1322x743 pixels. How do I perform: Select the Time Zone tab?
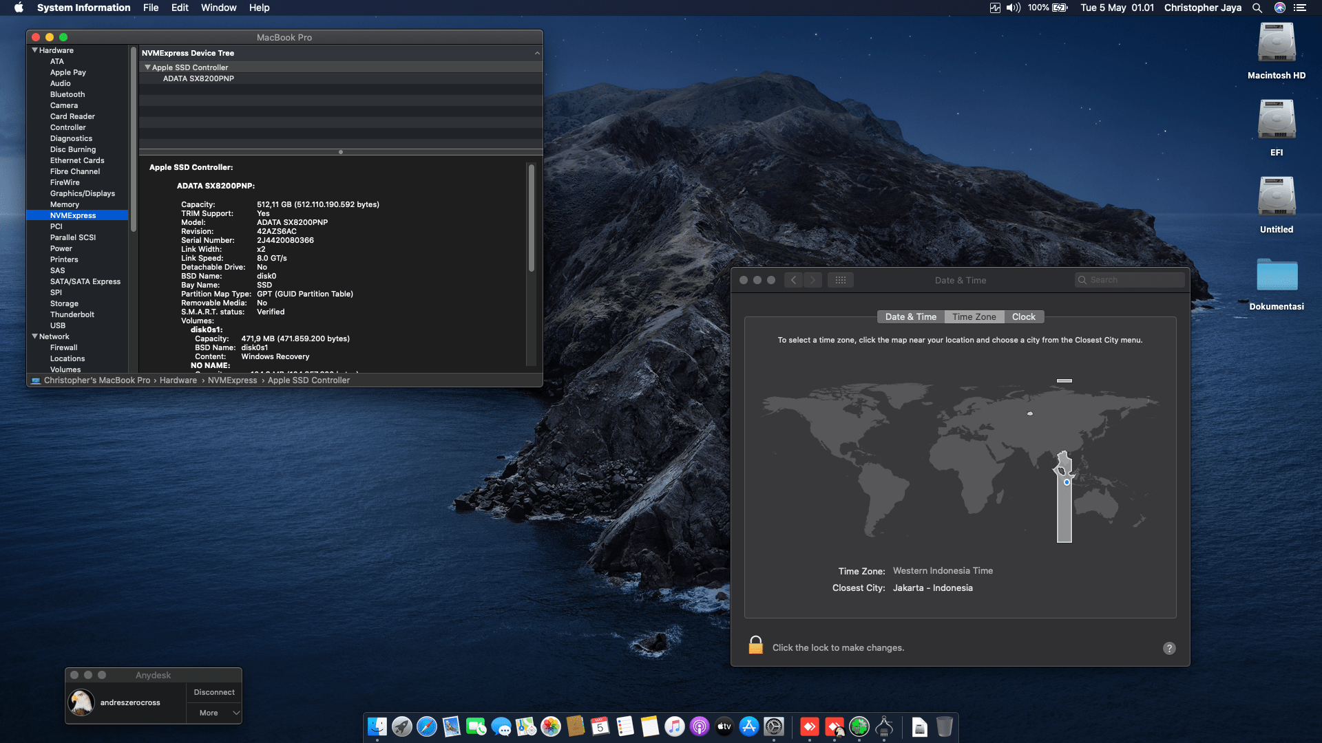tap(974, 316)
